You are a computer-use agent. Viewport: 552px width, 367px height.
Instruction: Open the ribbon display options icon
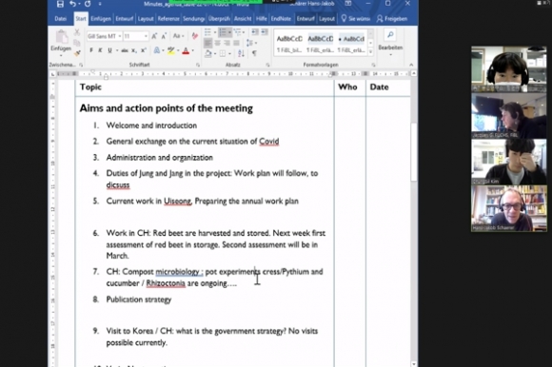tap(347, 4)
